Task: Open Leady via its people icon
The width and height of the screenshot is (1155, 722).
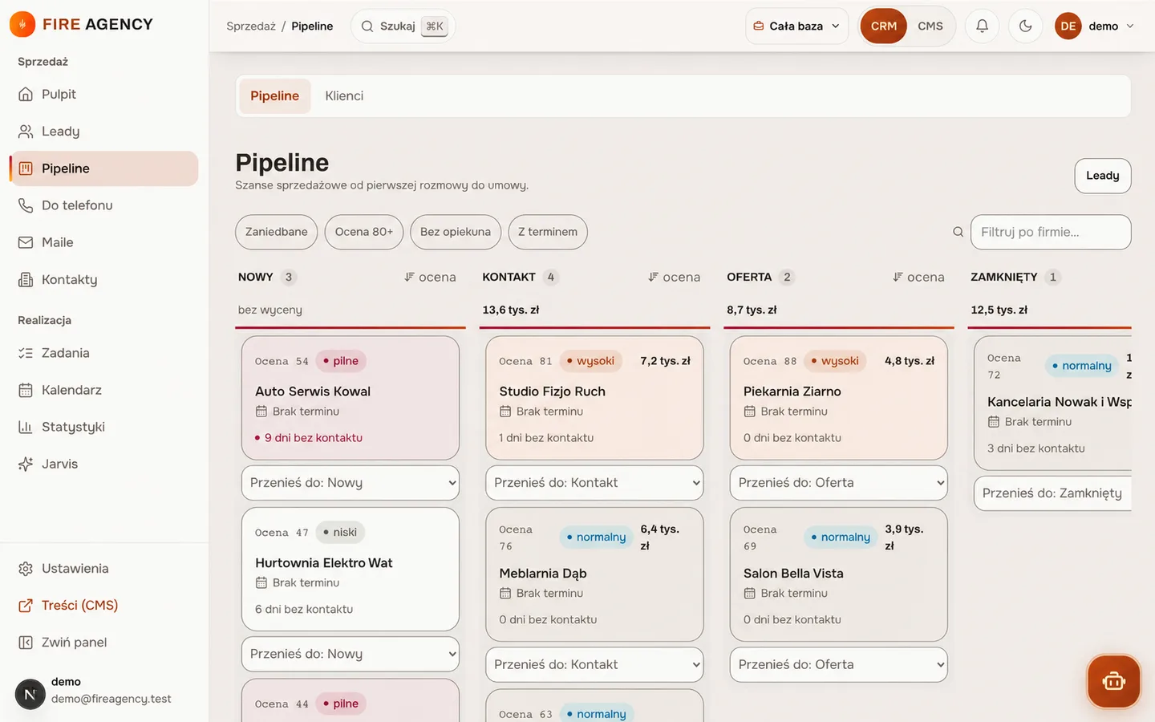Action: pyautogui.click(x=26, y=131)
